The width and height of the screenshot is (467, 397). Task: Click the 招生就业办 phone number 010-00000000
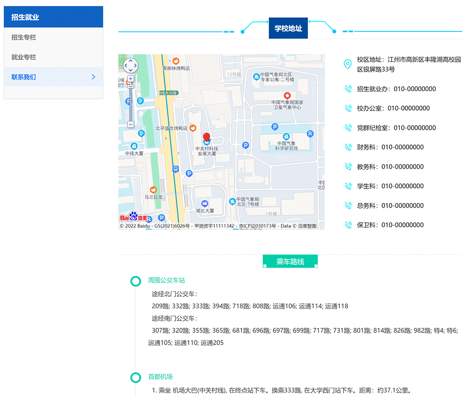pos(415,89)
